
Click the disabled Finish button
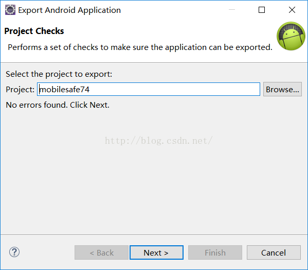(215, 252)
